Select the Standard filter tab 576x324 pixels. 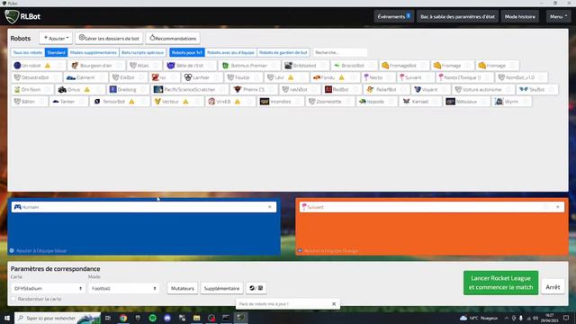tap(56, 52)
